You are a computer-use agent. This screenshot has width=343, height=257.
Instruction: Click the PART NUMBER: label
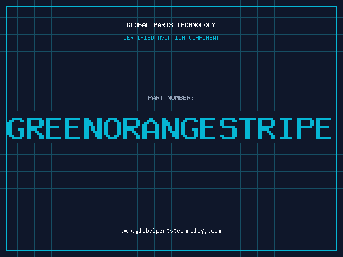(x=171, y=98)
